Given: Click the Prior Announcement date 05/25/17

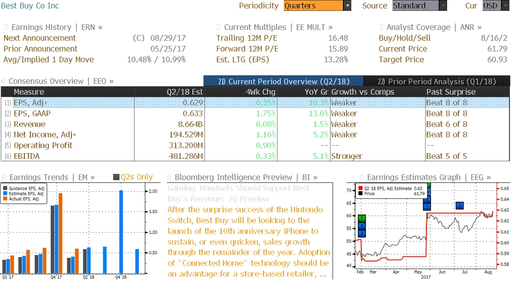Looking at the screenshot, I should point(168,49).
